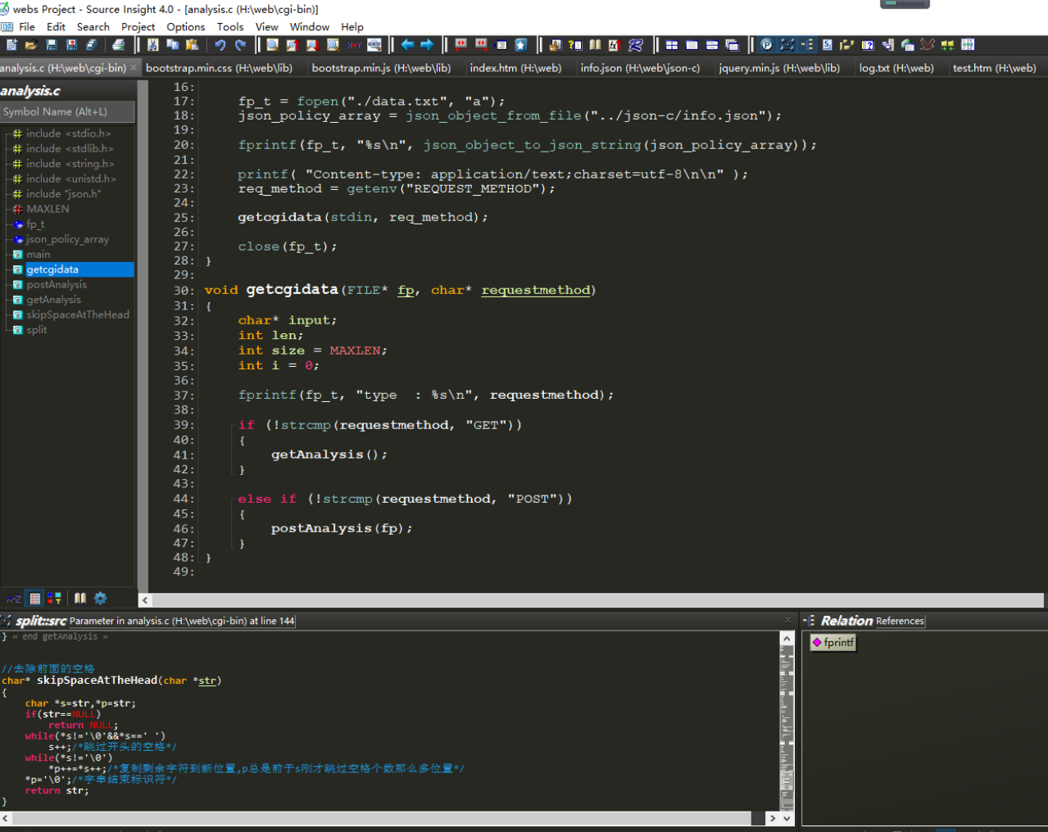Close the analysis.c file tab

(x=134, y=68)
